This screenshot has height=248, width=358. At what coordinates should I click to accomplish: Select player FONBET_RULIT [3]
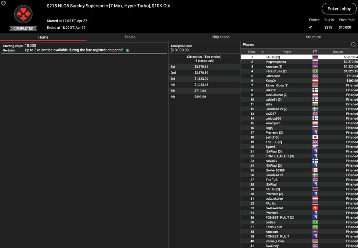tap(279, 156)
